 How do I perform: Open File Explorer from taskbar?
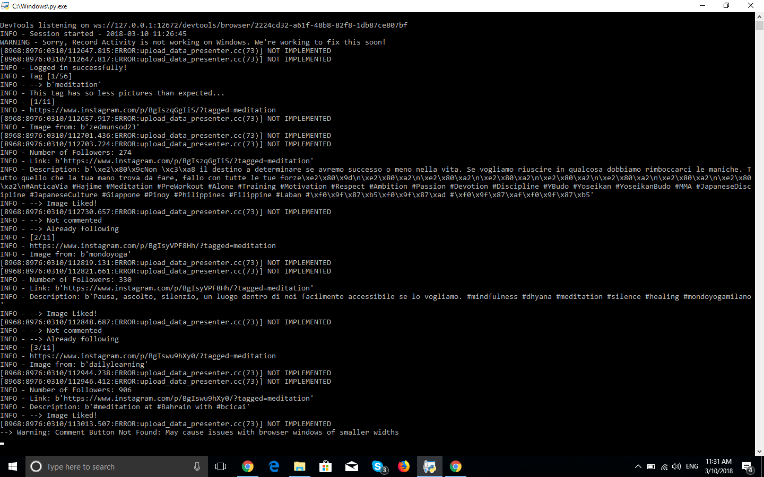pyautogui.click(x=300, y=466)
